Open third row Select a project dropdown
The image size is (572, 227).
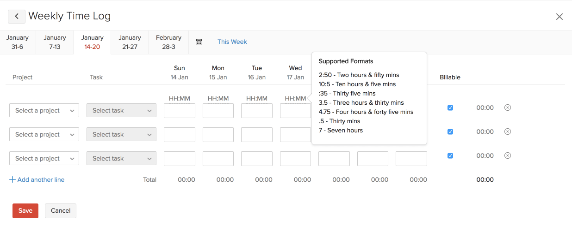click(x=44, y=159)
